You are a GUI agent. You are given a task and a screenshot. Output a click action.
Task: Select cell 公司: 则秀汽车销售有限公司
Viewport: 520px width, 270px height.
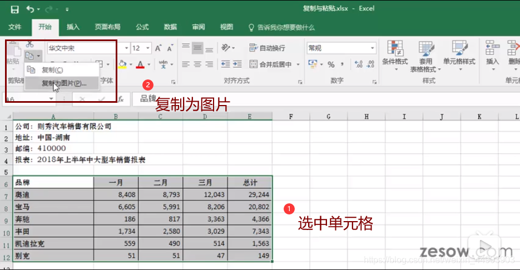[x=53, y=126]
